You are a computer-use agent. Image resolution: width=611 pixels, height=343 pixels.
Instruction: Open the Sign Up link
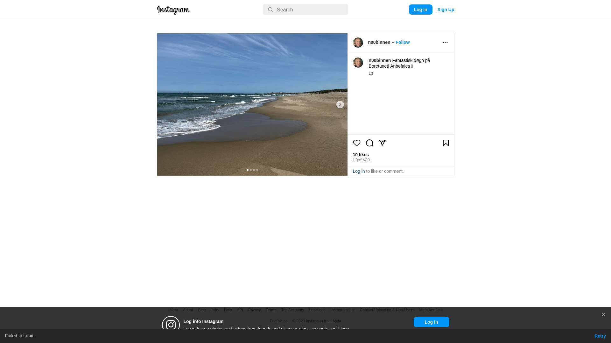446,10
